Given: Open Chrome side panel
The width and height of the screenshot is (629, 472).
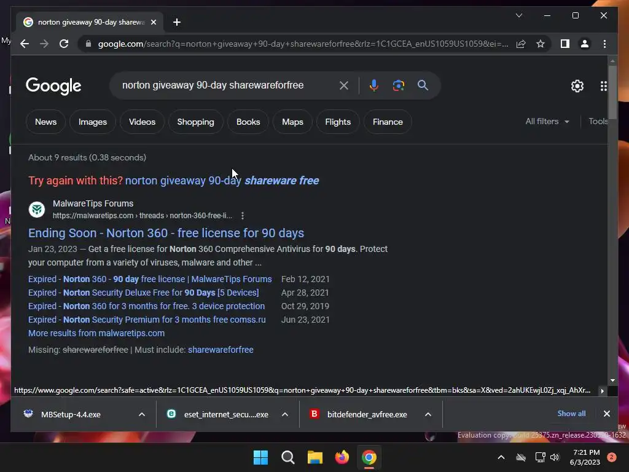Looking at the screenshot, I should pyautogui.click(x=565, y=44).
